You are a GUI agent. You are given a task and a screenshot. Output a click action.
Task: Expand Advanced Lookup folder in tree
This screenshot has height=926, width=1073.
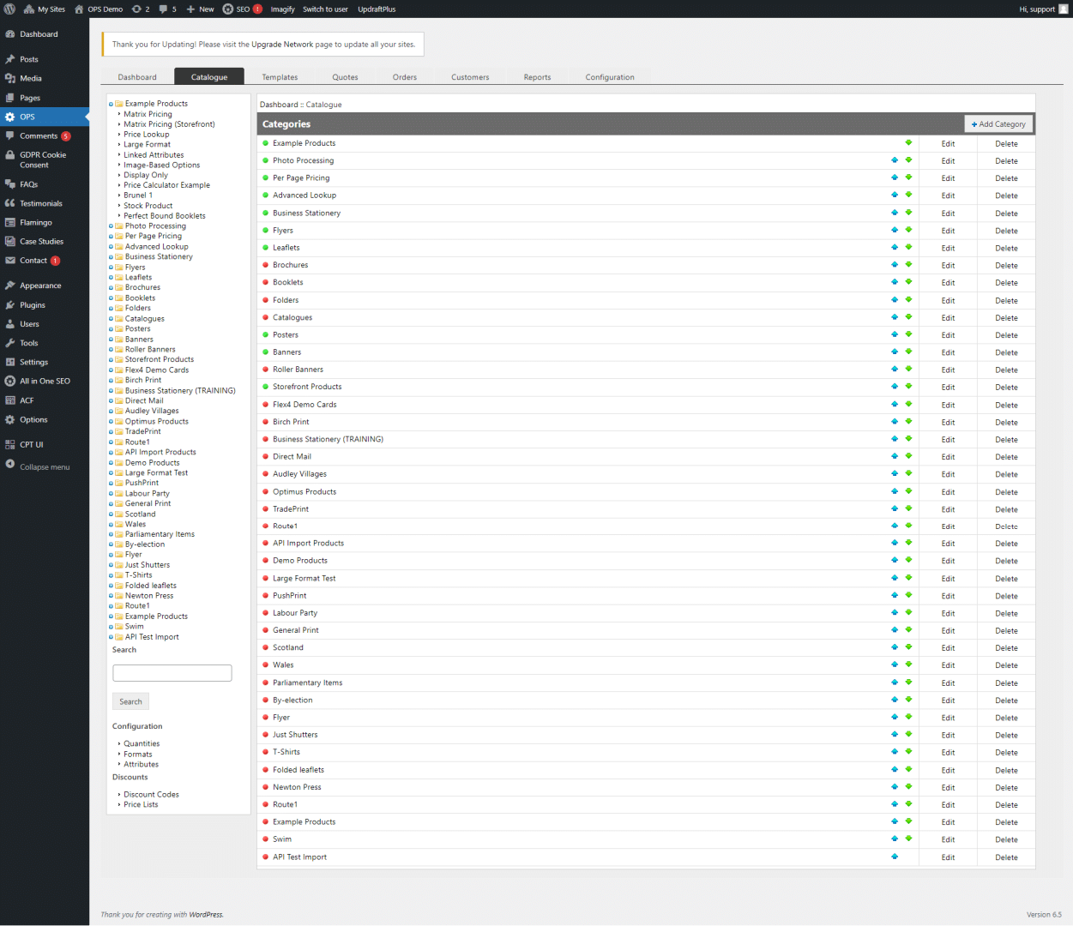point(112,247)
